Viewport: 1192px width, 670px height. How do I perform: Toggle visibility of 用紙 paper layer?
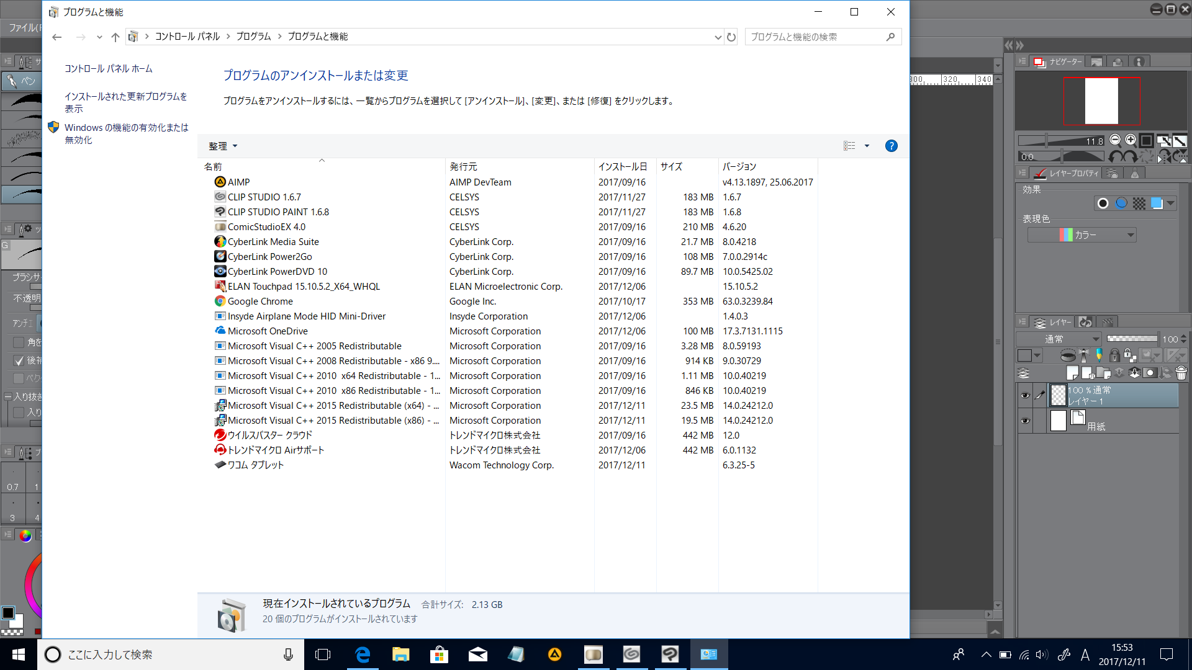[x=1025, y=421]
